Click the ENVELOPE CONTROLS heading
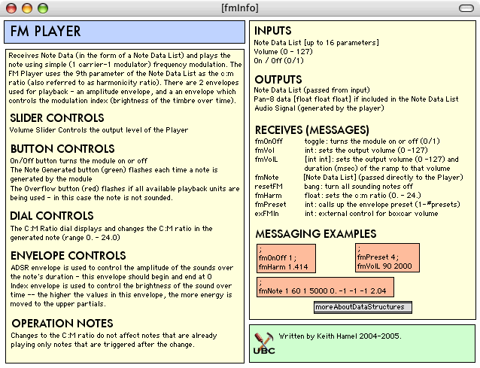This screenshot has height=368, width=480. click(68, 256)
